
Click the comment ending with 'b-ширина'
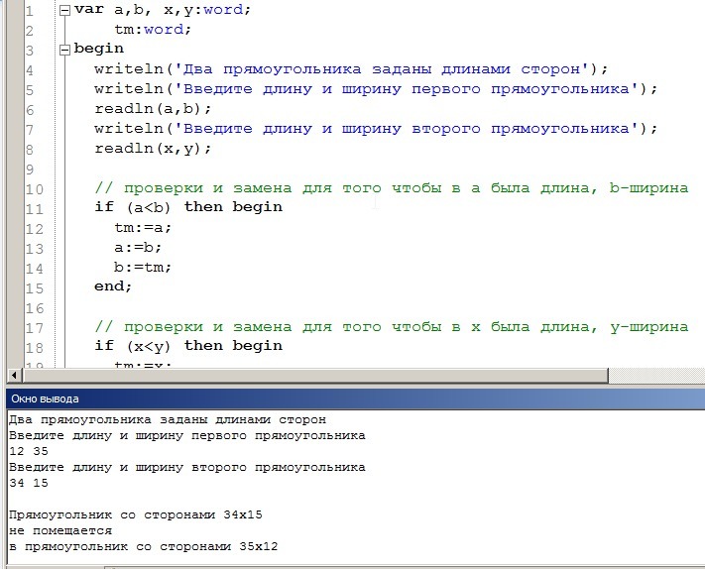(x=392, y=188)
